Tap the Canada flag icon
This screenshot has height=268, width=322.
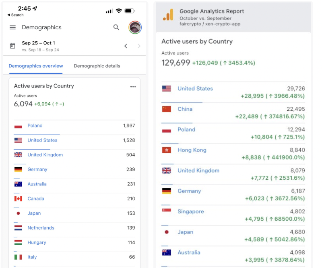click(x=18, y=199)
